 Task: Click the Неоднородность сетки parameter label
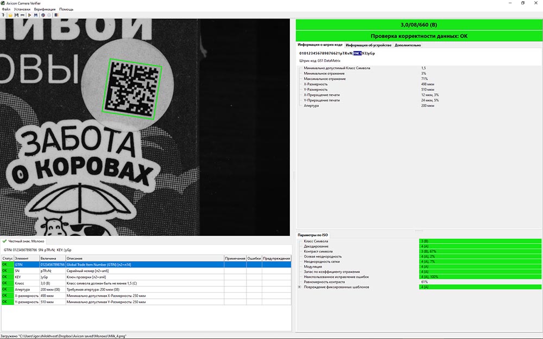pyautogui.click(x=321, y=261)
